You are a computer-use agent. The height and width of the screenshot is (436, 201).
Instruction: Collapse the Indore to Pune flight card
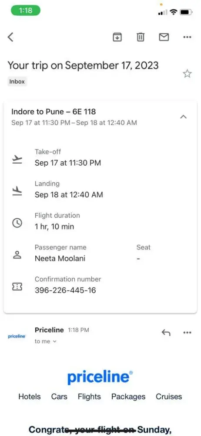click(x=183, y=117)
